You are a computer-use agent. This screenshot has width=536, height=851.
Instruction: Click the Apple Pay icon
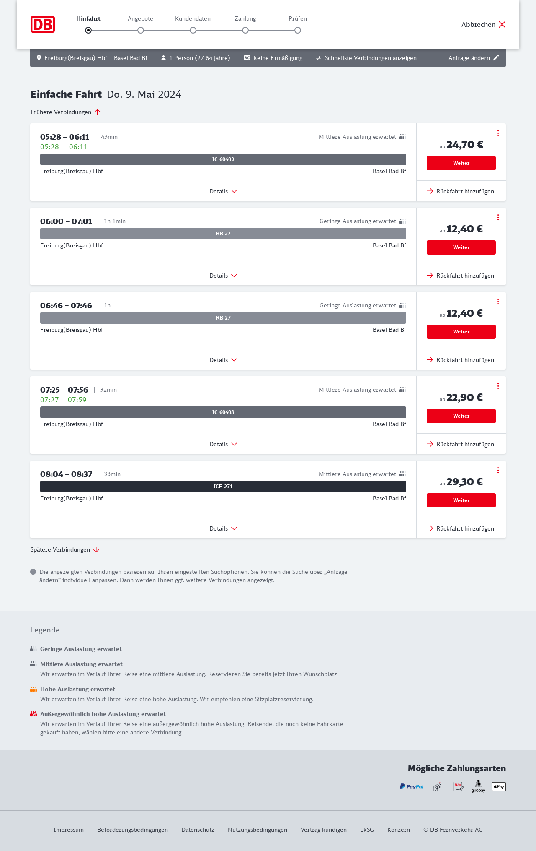(x=499, y=786)
